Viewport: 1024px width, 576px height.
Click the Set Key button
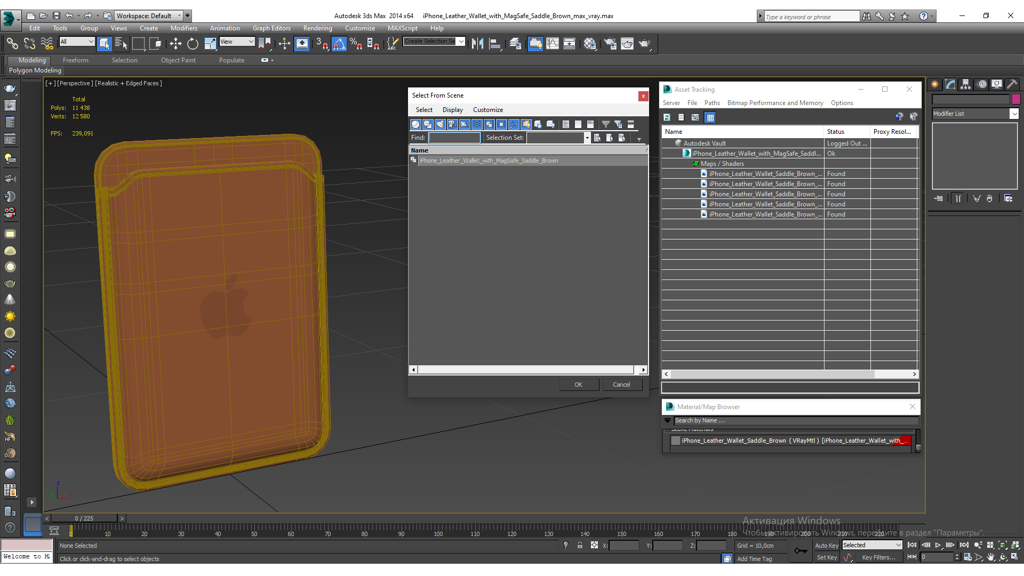[827, 557]
